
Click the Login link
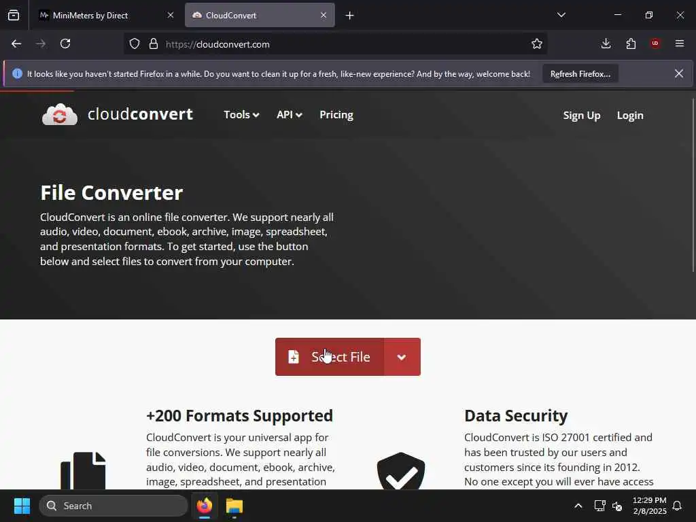630,116
